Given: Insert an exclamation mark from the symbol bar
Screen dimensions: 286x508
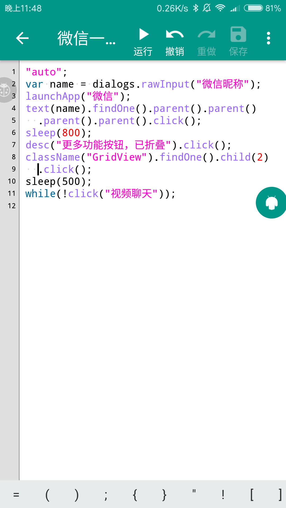Looking at the screenshot, I should [x=223, y=495].
